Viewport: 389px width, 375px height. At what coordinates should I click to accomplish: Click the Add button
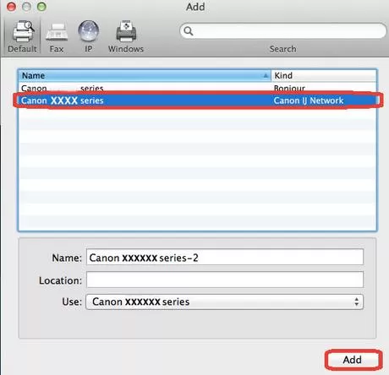point(353,360)
